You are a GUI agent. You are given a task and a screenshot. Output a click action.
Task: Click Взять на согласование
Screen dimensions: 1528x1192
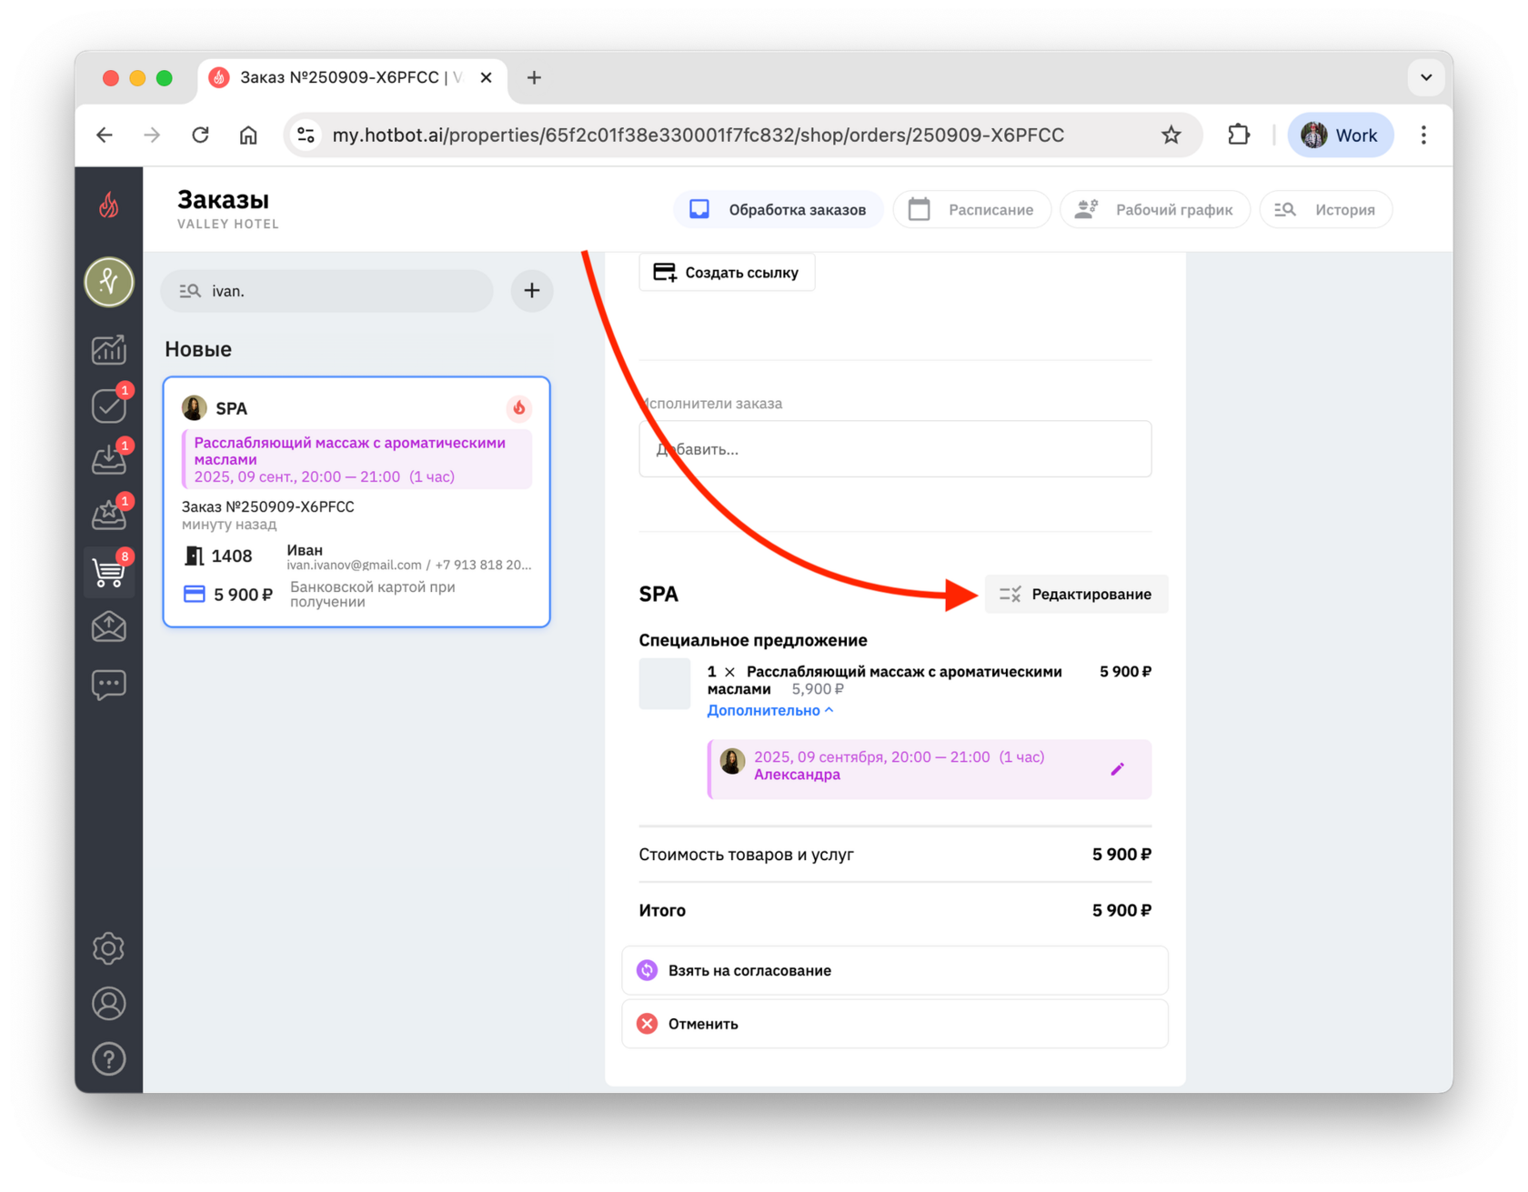pos(895,971)
